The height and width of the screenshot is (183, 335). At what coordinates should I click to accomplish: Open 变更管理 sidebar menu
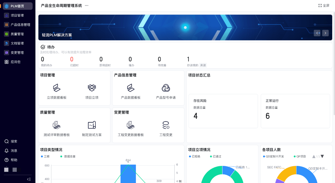coord(17,52)
